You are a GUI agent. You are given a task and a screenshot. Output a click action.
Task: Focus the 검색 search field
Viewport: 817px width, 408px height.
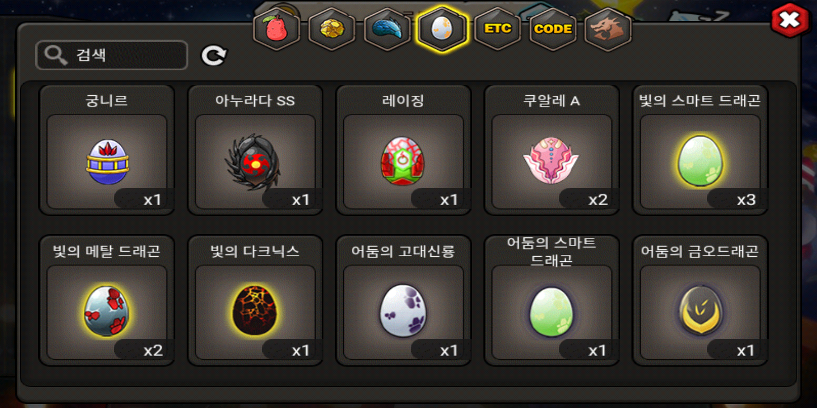pos(112,55)
